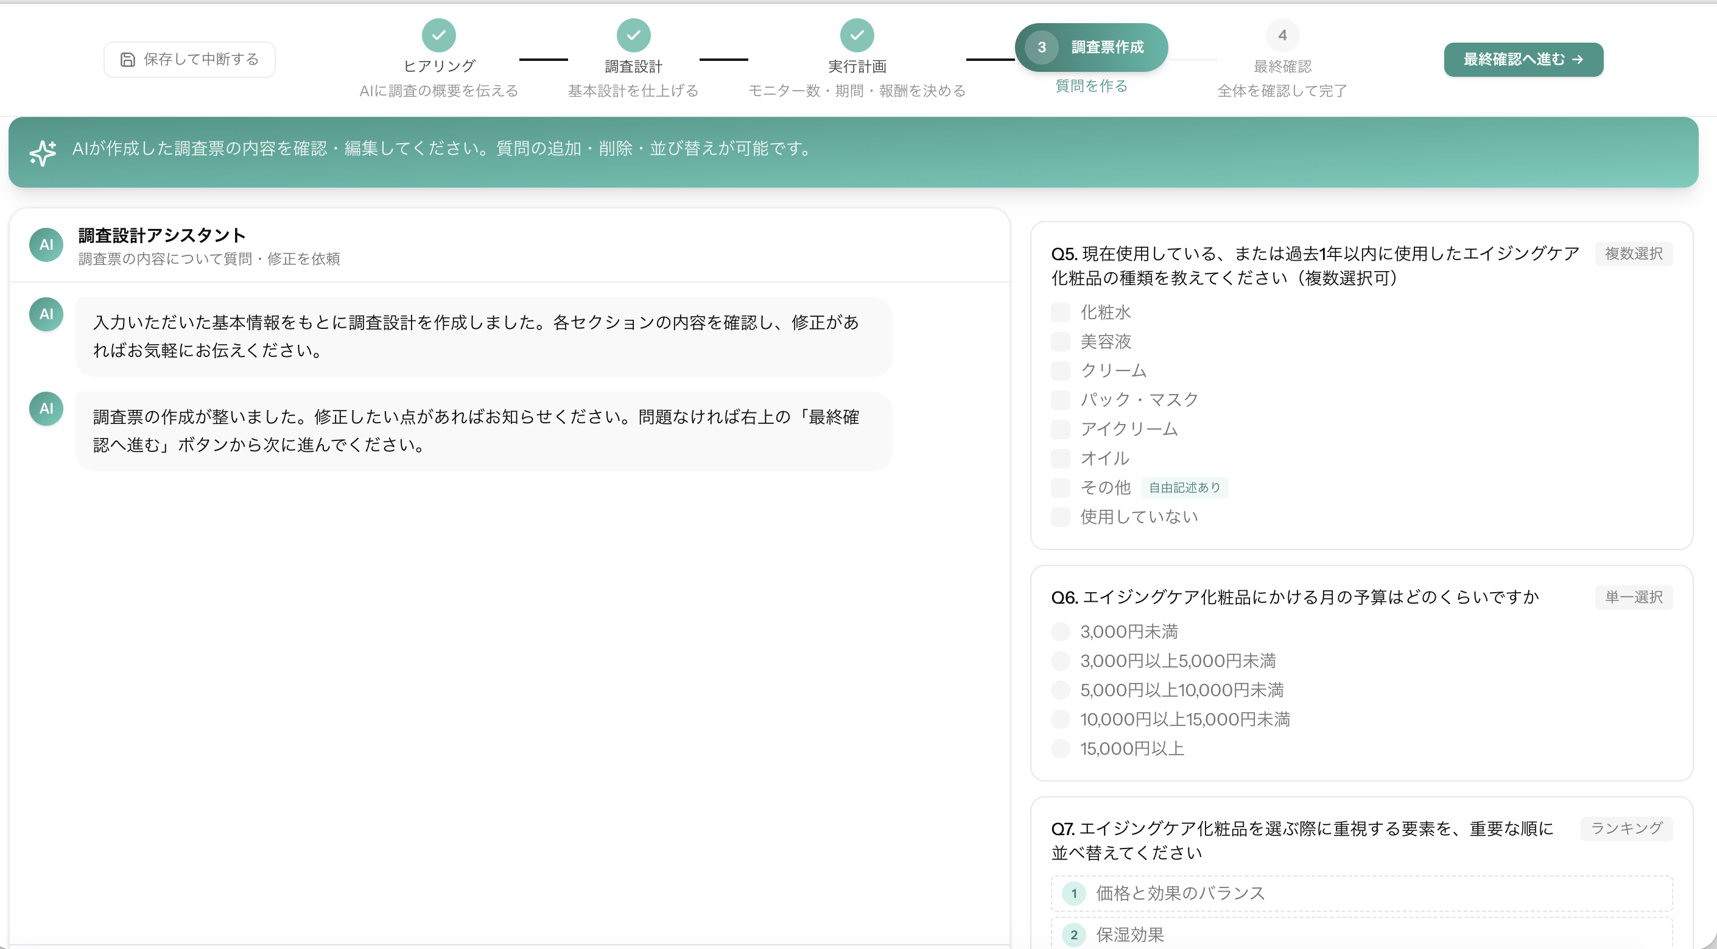Image resolution: width=1717 pixels, height=949 pixels.
Task: Select the 15,000円以上 radio option
Action: click(x=1061, y=749)
